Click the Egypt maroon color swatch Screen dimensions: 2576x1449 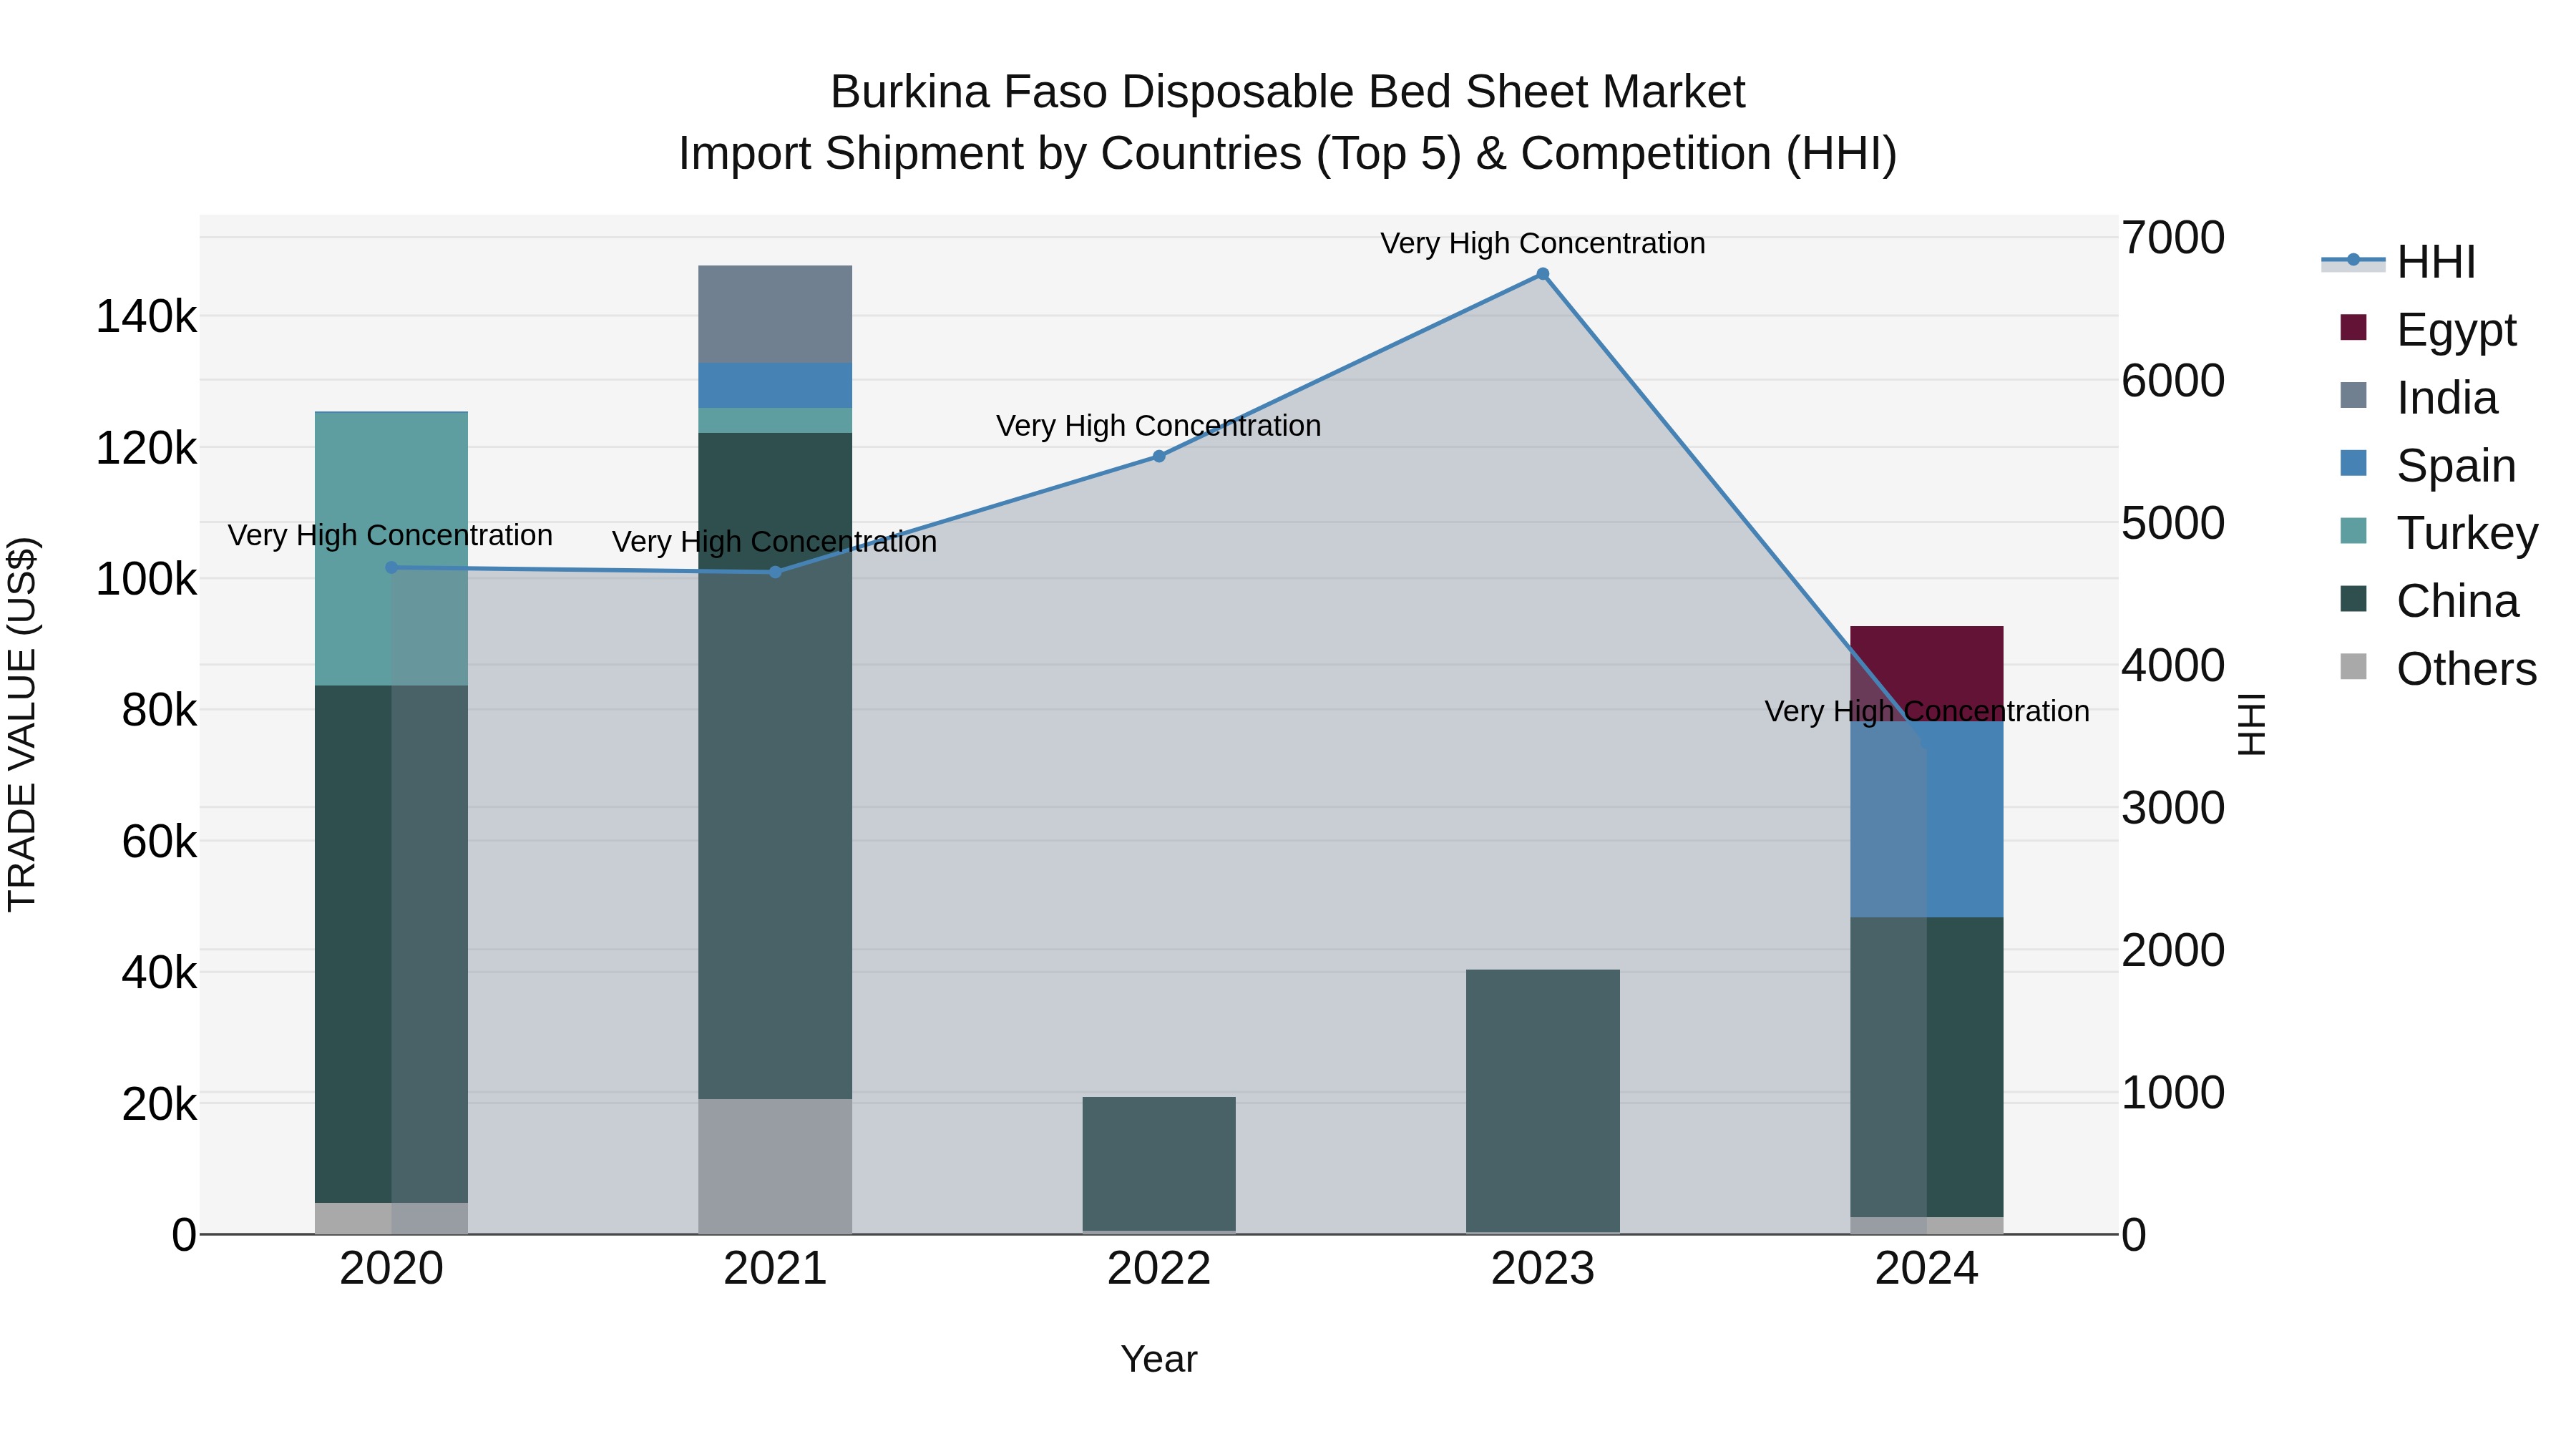pyautogui.click(x=2354, y=327)
